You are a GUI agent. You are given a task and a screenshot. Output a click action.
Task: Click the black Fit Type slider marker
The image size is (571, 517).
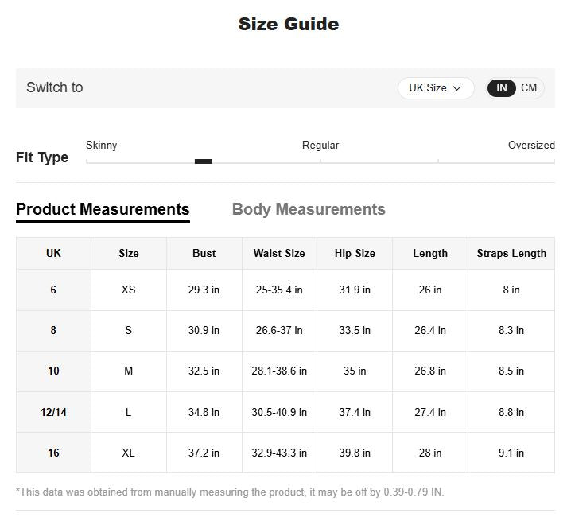pos(204,161)
